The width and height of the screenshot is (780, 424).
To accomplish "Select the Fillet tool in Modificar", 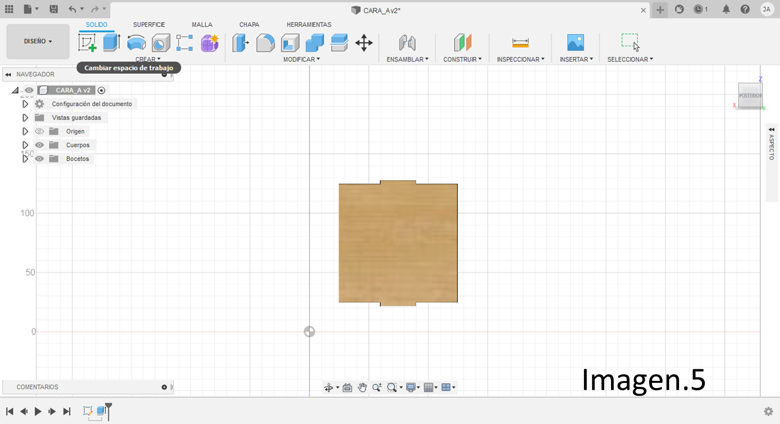I will tap(265, 43).
